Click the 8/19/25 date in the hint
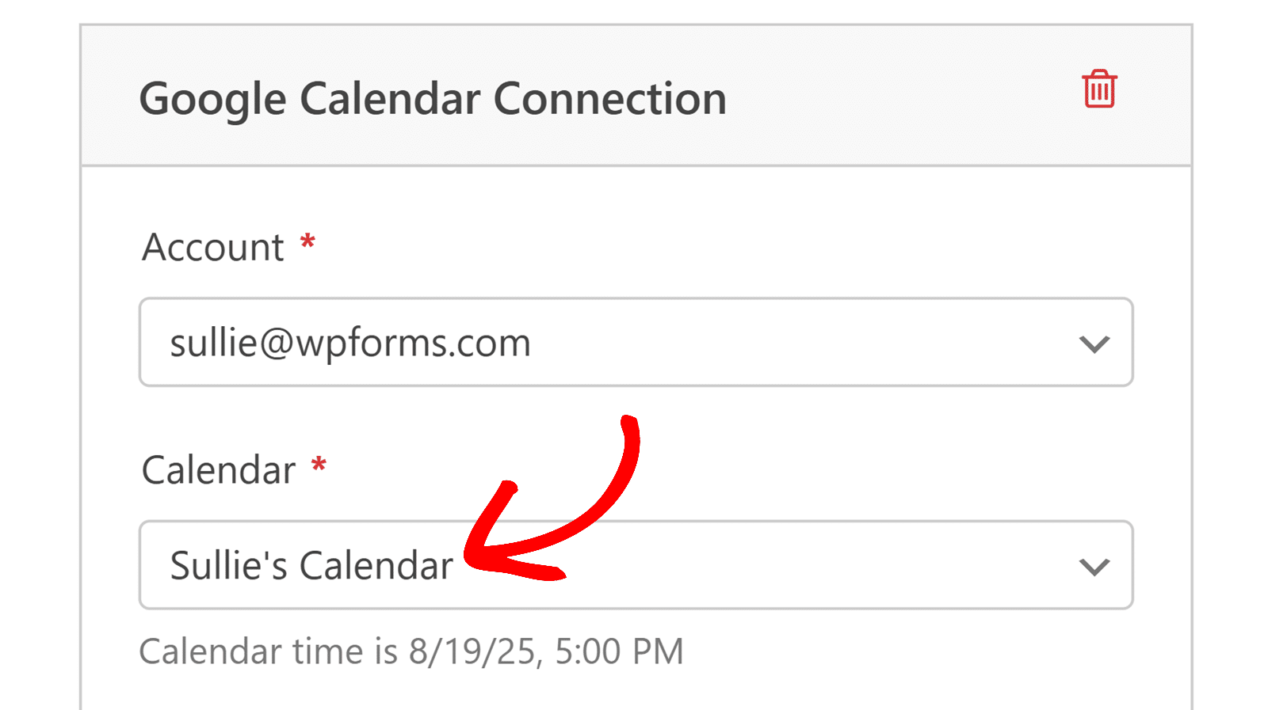Screen dimensions: 1268x710 coord(475,651)
